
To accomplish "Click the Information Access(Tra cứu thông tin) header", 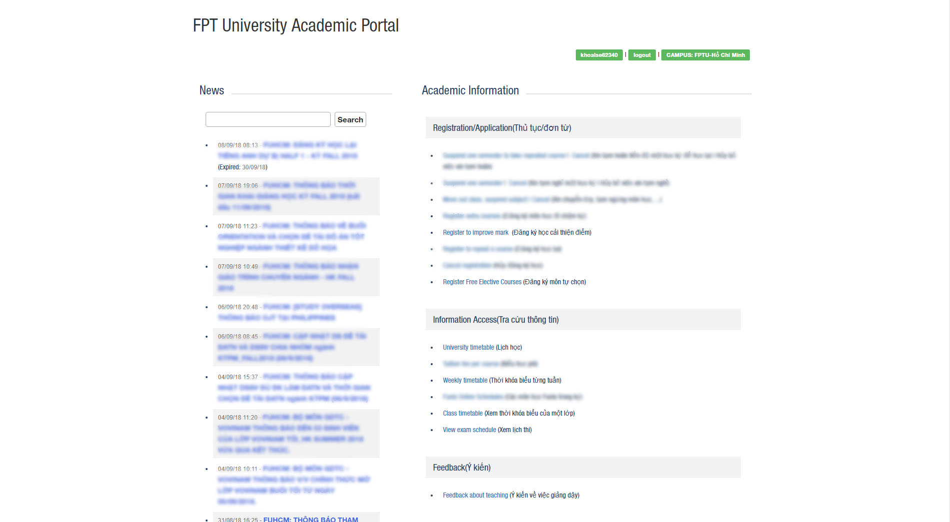I will (x=583, y=320).
